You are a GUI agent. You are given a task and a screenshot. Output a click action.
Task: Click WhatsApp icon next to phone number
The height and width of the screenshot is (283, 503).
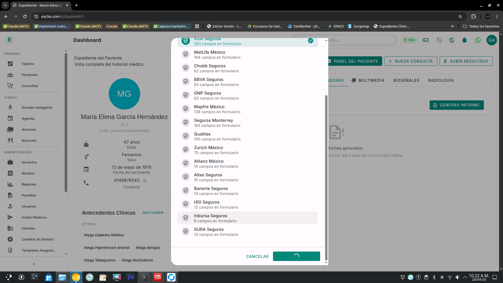(145, 181)
